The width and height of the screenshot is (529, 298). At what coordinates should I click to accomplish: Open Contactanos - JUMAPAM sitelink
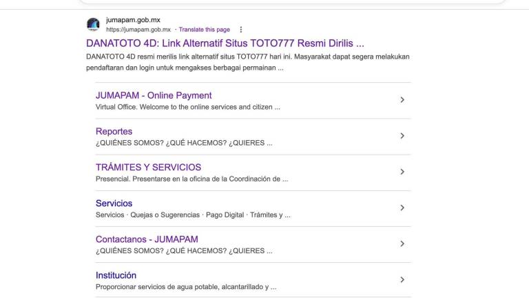147,239
